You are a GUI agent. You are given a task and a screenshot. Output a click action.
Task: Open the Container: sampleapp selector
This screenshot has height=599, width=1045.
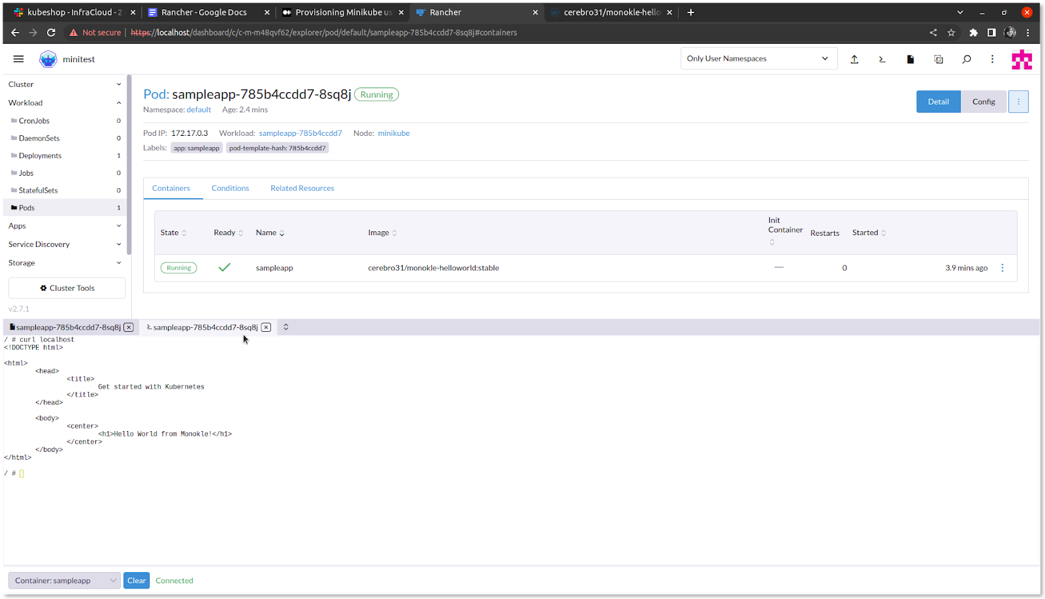[64, 581]
